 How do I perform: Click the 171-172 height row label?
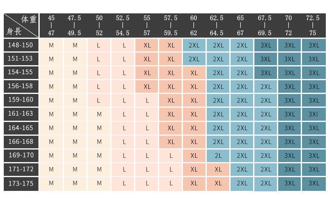(20, 170)
